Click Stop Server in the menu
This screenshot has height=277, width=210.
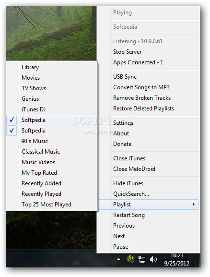[x=148, y=52]
